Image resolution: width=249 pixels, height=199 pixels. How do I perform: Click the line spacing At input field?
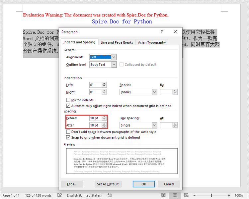tap(166, 125)
